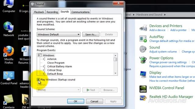Click the Delete scheme button
This screenshot has width=195, height=109.
point(109,35)
